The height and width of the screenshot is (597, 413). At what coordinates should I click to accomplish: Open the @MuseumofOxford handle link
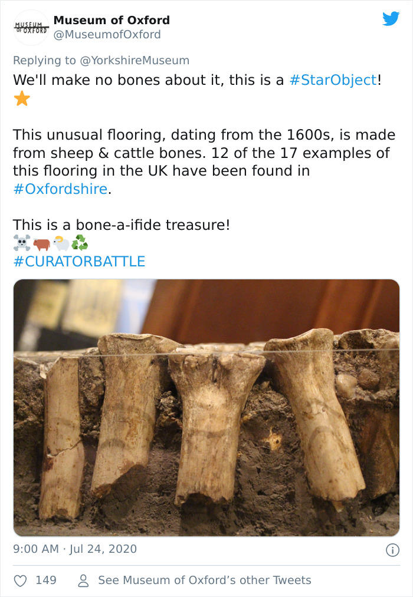pos(107,34)
